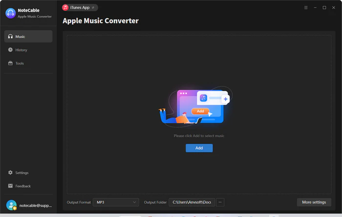Click the Output Folder path field
The height and width of the screenshot is (217, 342).
(x=192, y=202)
